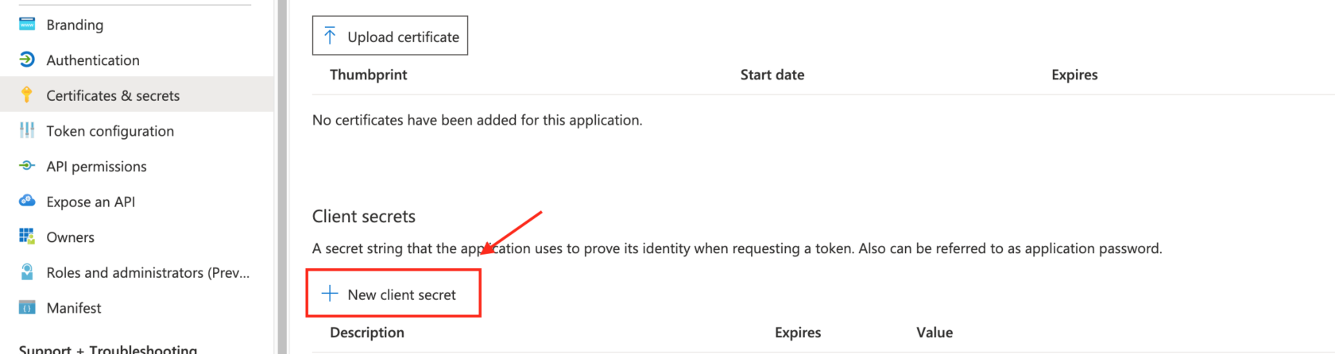Click the API permissions icon
The image size is (1335, 354).
tap(27, 166)
